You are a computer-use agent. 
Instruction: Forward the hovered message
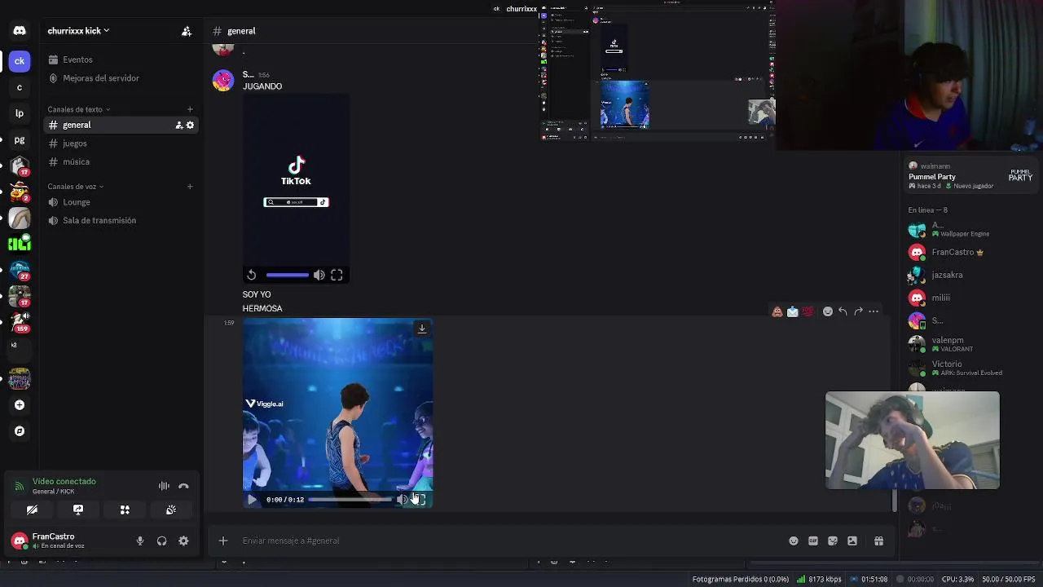click(858, 311)
